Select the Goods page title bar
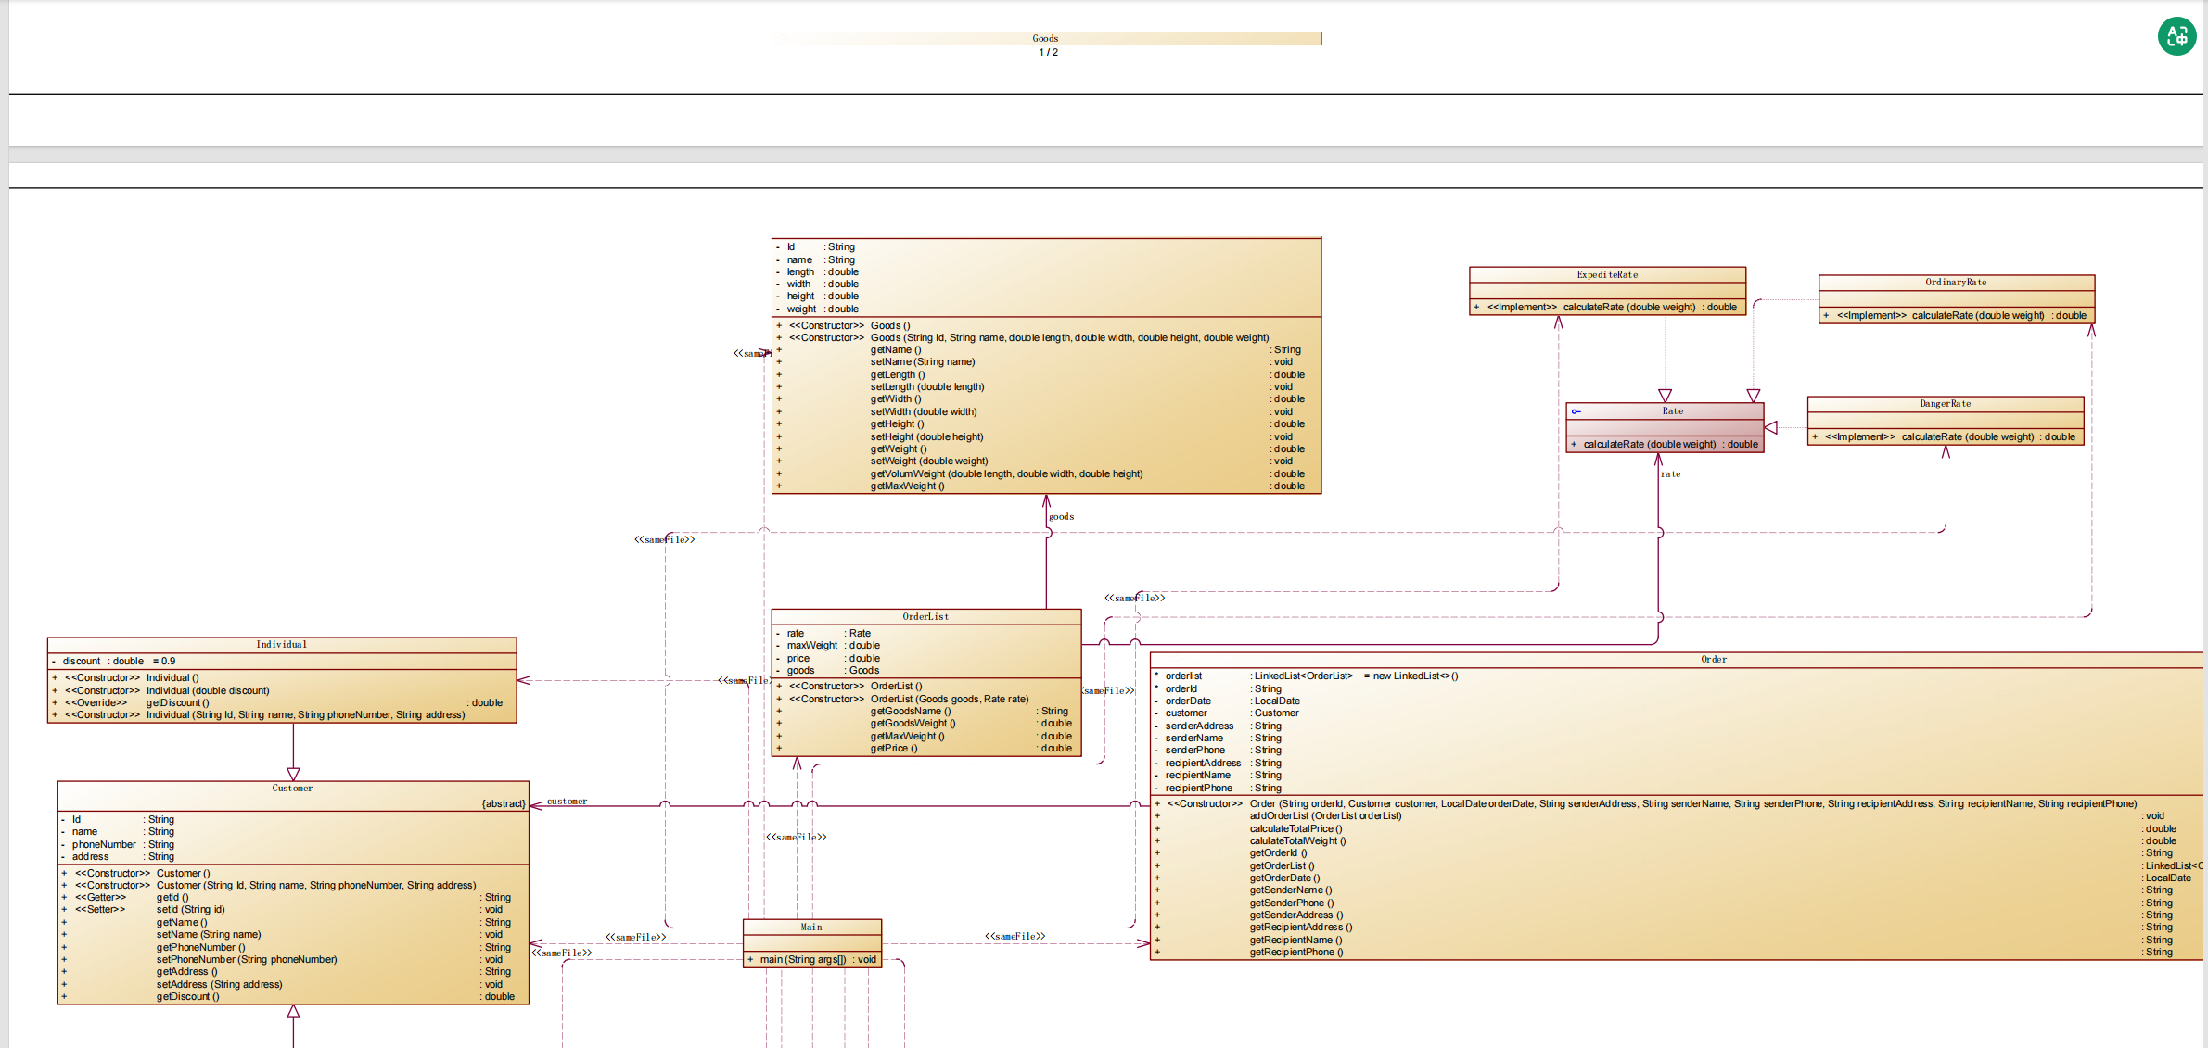This screenshot has height=1048, width=2208. (1045, 38)
